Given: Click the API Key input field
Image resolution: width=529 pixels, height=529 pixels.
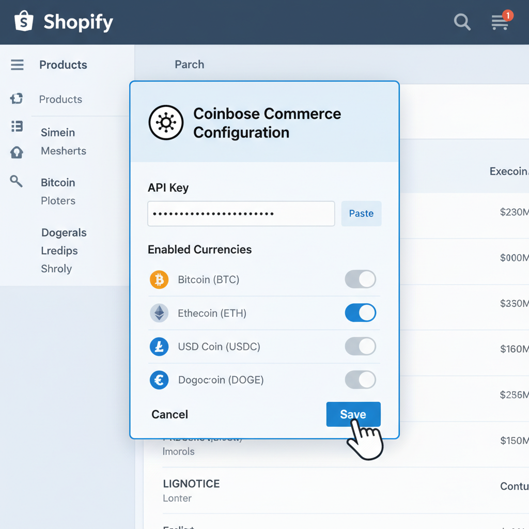Looking at the screenshot, I should 241,213.
